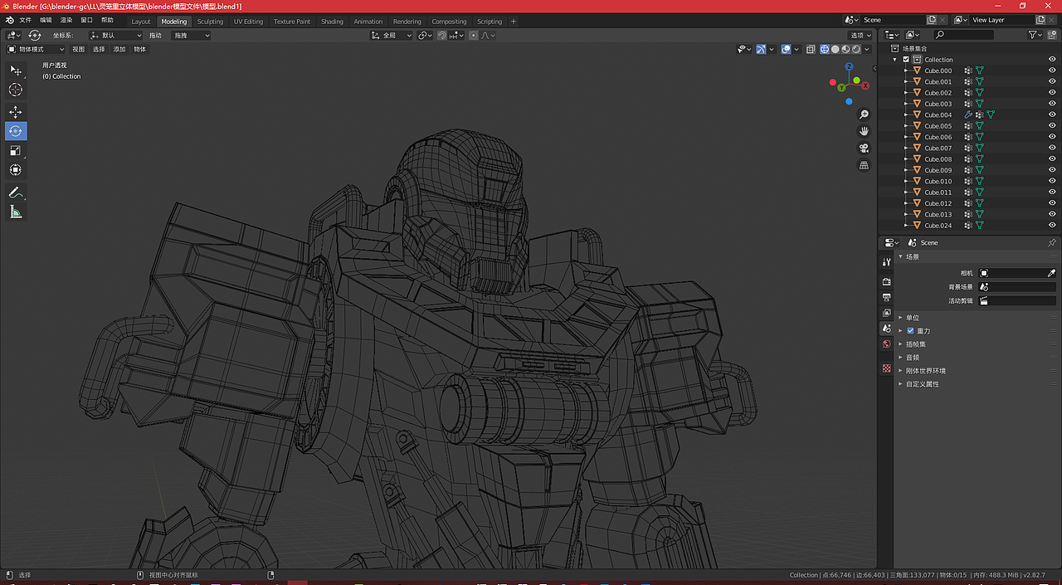Click the camera view navigation icon
This screenshot has height=585, width=1062.
tap(864, 149)
